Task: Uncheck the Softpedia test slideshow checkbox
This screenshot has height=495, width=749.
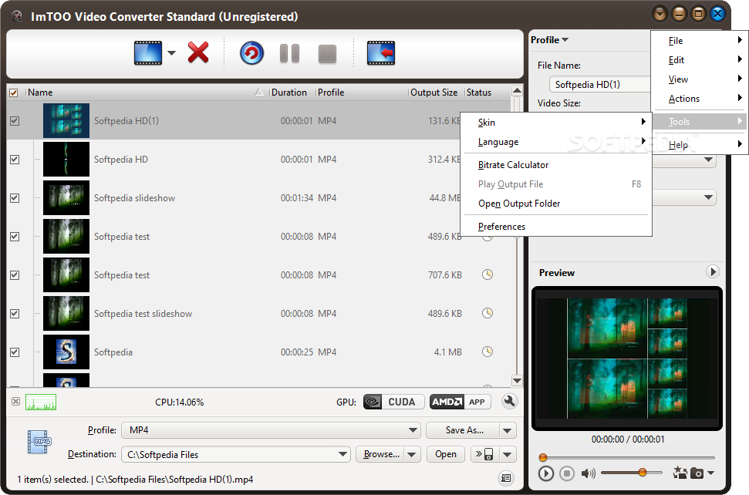Action: [x=15, y=314]
